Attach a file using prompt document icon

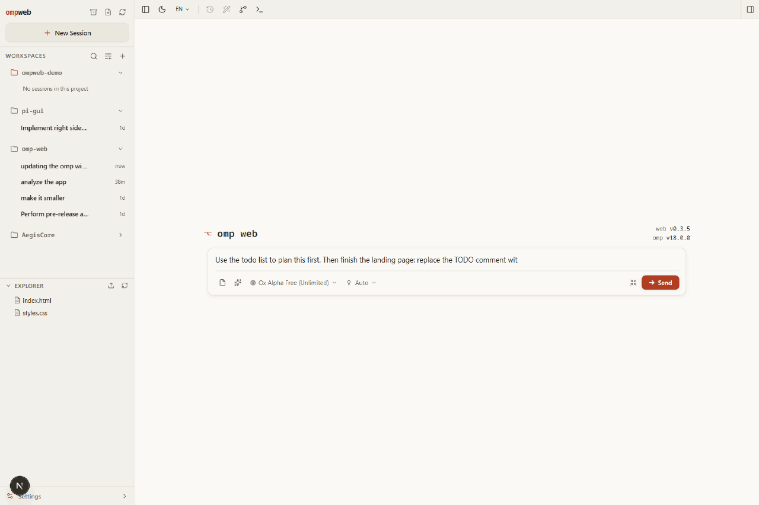coord(222,283)
